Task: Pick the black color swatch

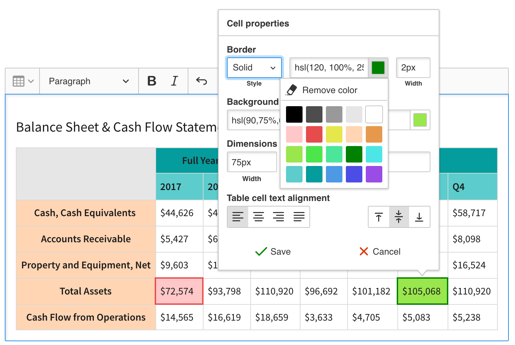Action: pos(294,114)
